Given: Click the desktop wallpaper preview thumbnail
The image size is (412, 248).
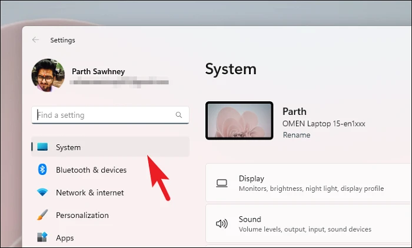Looking at the screenshot, I should [x=240, y=120].
